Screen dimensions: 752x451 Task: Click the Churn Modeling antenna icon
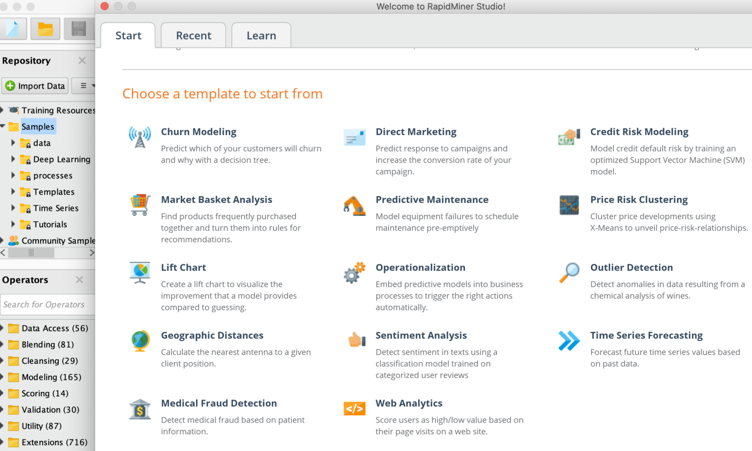140,137
